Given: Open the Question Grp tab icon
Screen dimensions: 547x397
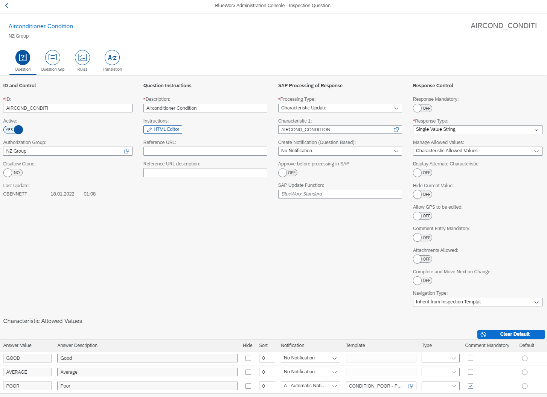Looking at the screenshot, I should pos(53,58).
